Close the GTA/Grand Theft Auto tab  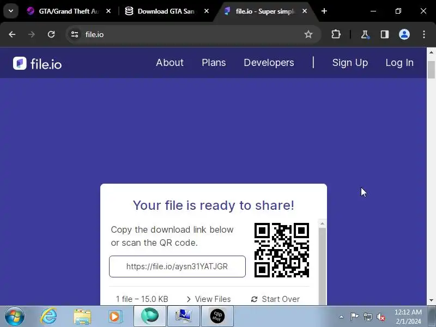point(108,11)
